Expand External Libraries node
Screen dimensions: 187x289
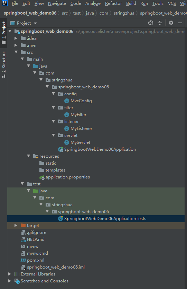tap(10, 274)
